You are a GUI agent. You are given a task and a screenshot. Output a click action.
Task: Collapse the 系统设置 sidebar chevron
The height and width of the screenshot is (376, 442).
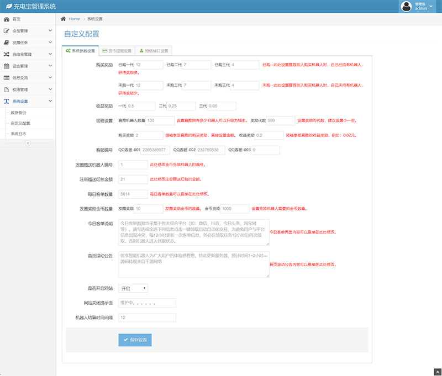coord(50,102)
